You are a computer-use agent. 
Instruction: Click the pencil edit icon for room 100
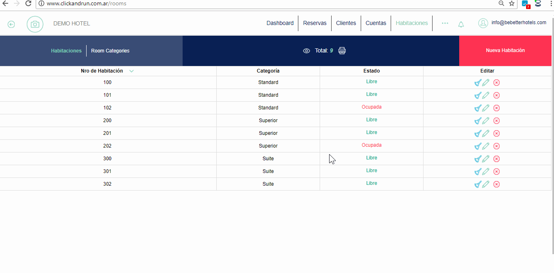[486, 83]
